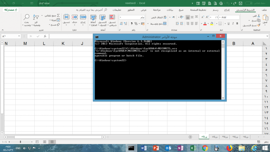Apply the red font color A
270x152 pixels.
point(205,23)
